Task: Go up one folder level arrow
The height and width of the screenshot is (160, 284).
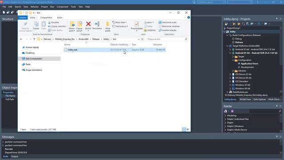Action: (x=34, y=39)
